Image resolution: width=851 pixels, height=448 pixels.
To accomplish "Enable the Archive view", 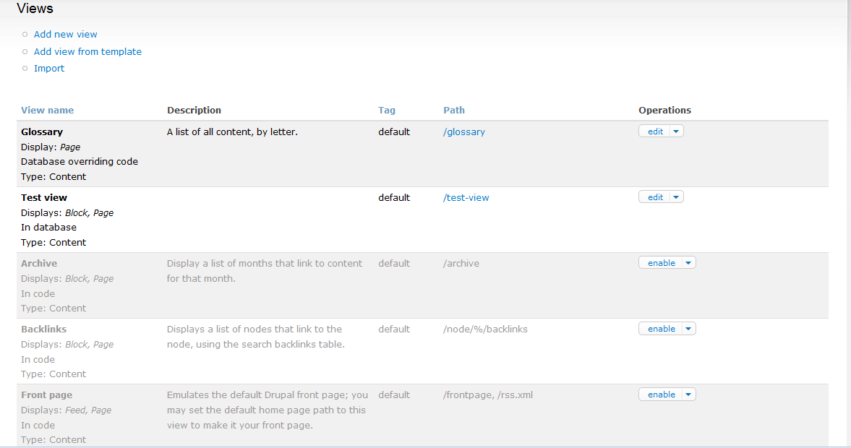I will coord(661,263).
